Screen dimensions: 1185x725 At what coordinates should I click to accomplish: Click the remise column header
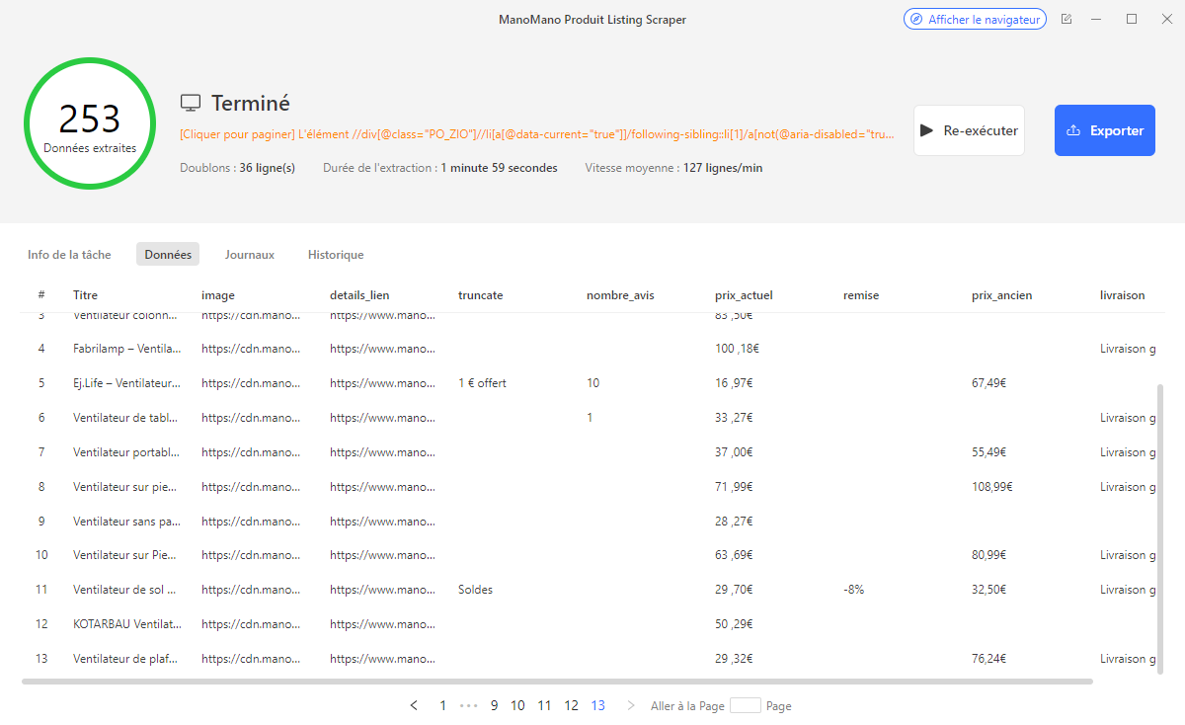coord(861,295)
